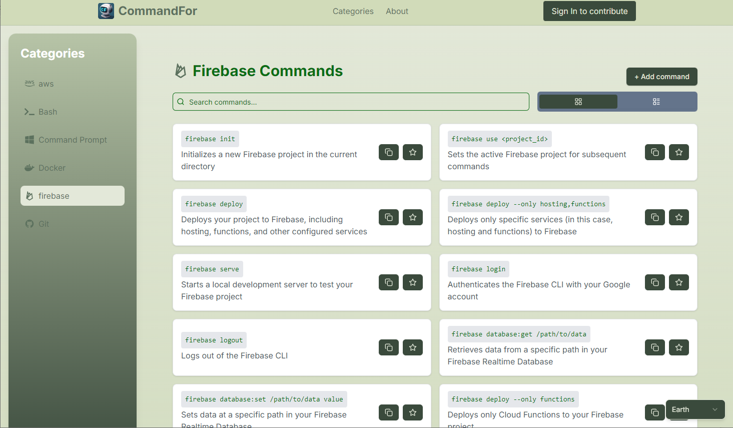Select the Docker category
Screen dimensions: 733x428
pyautogui.click(x=73, y=168)
